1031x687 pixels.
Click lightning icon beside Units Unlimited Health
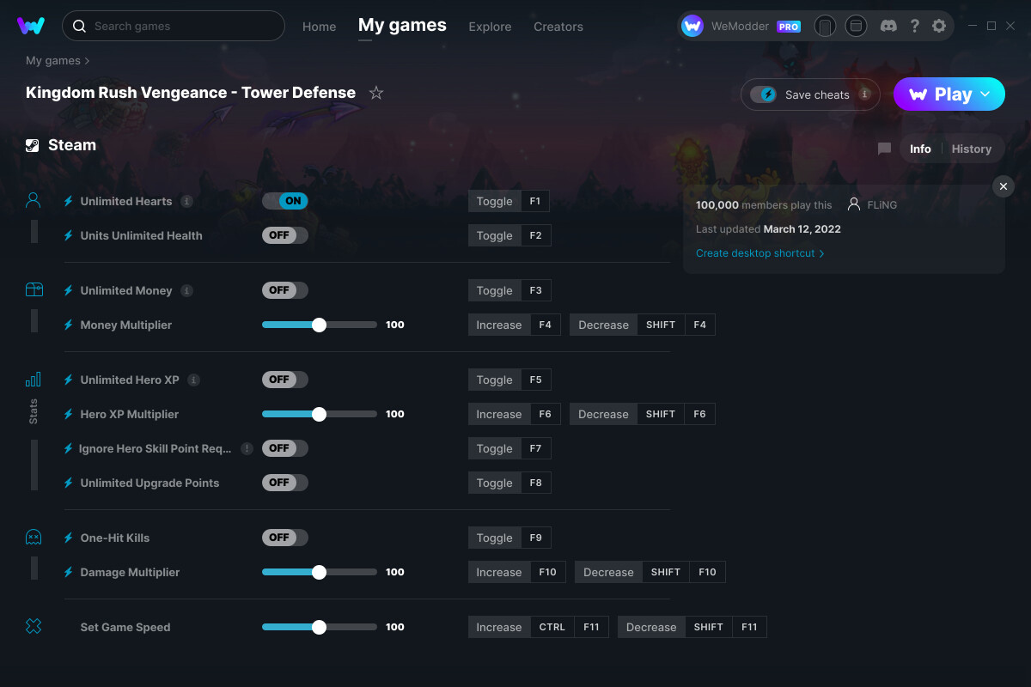pyautogui.click(x=69, y=235)
